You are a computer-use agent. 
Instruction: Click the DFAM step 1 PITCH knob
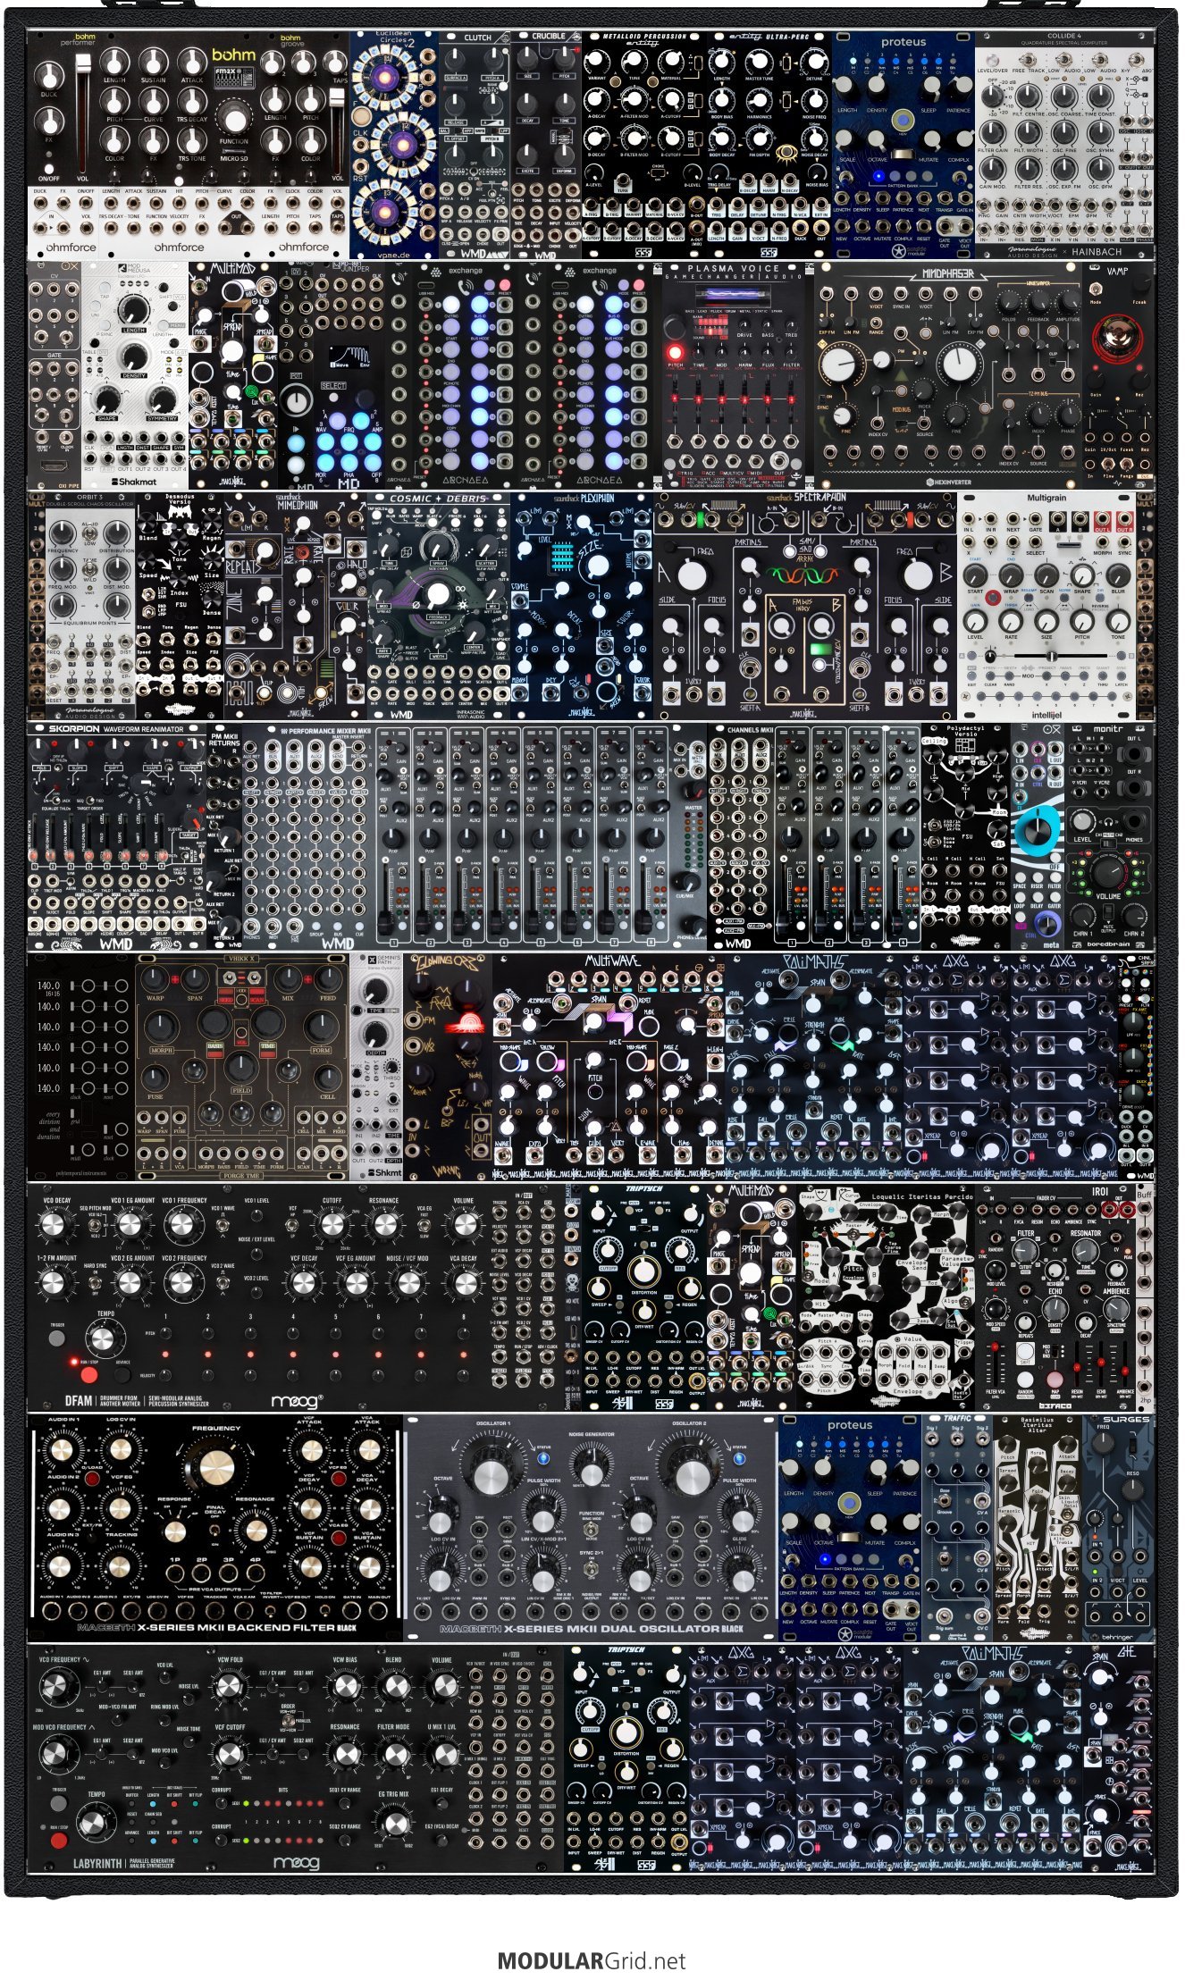click(164, 1331)
